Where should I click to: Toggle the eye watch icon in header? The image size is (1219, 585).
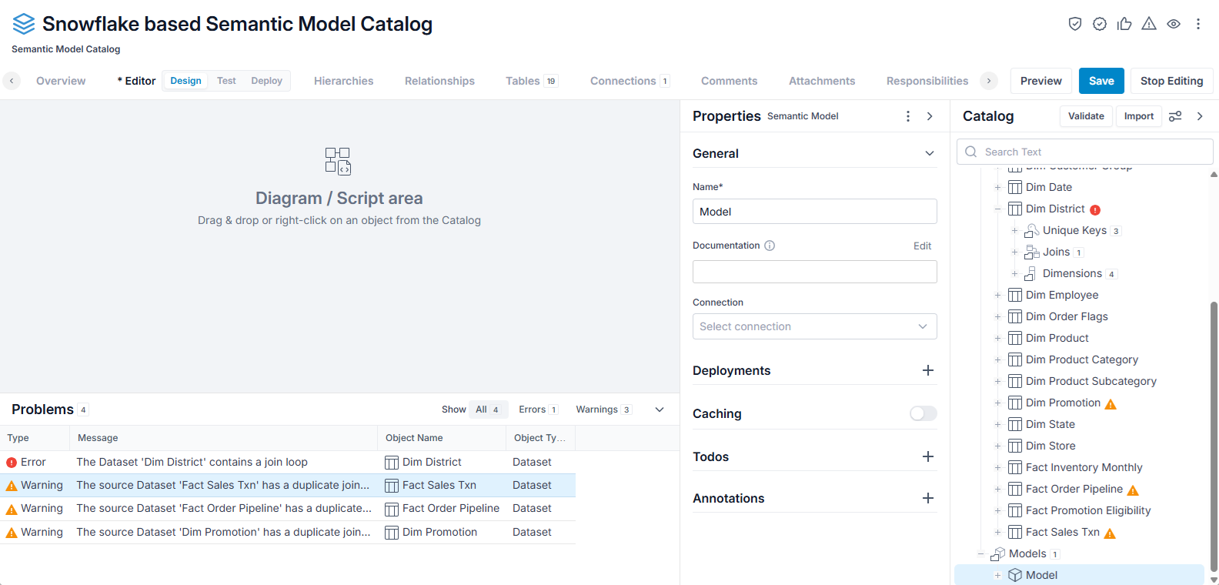1174,24
